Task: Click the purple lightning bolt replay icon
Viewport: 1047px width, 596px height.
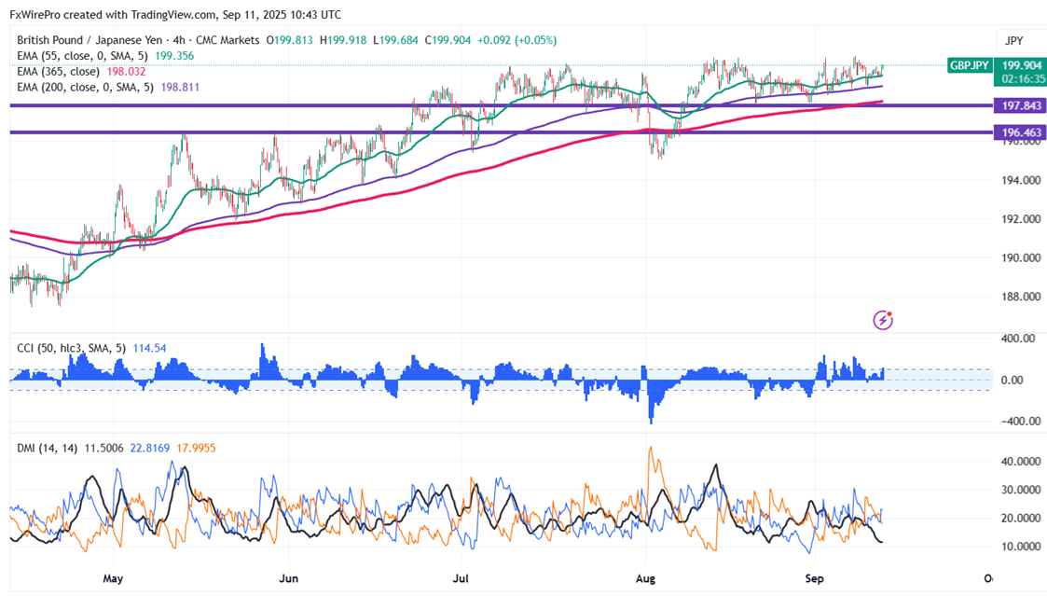Action: [883, 321]
